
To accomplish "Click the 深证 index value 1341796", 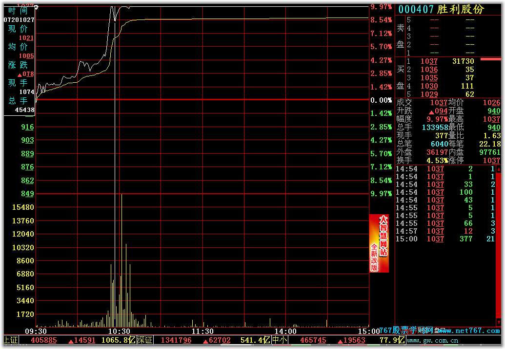I will pos(176,340).
